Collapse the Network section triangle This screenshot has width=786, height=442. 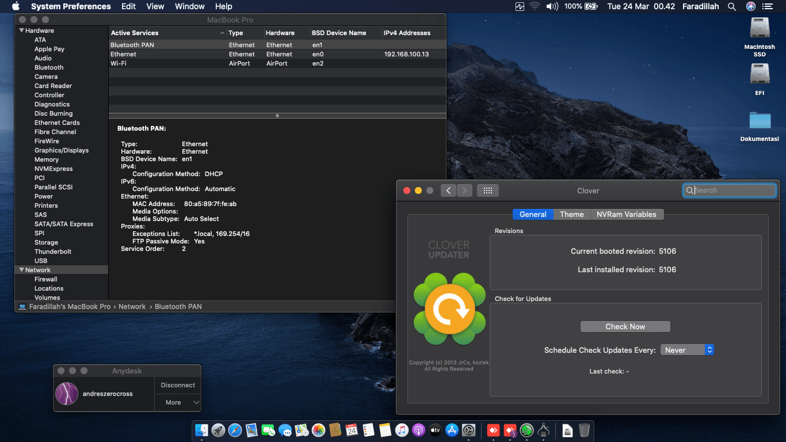tap(21, 270)
